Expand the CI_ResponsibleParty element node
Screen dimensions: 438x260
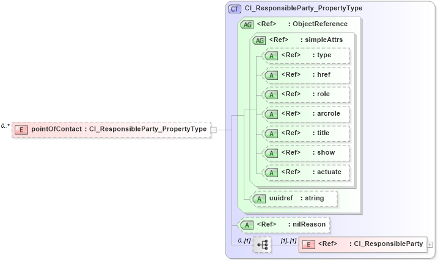click(430, 245)
